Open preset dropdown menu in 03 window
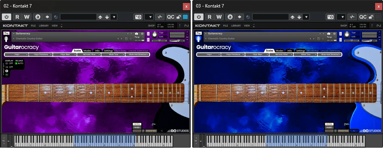Viewport: 383px width, 148px height. point(306,17)
